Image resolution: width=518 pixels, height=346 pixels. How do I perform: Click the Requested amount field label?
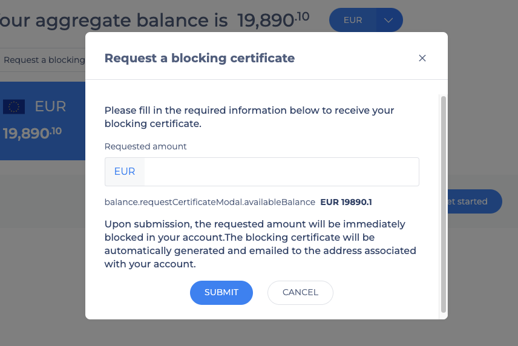point(145,146)
